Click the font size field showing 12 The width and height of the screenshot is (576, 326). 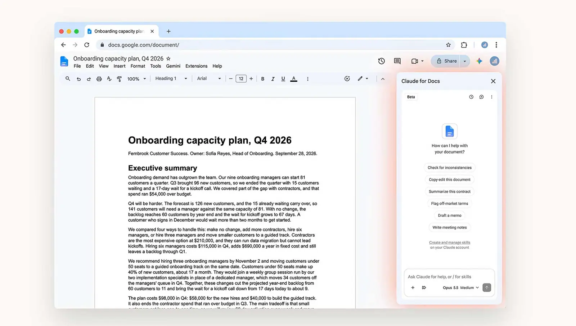(241, 79)
